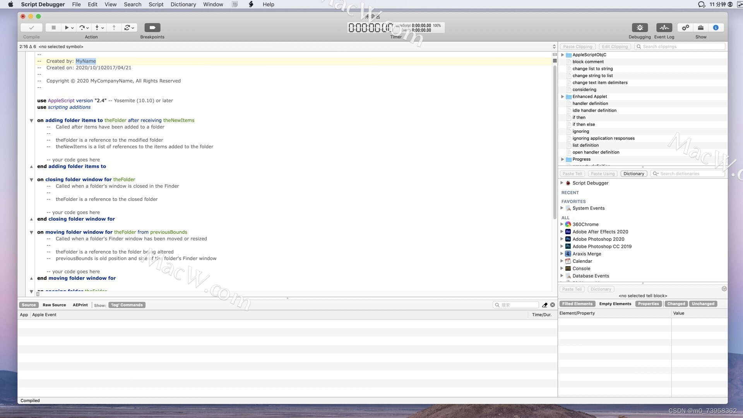Click the Paste Tell button

pos(572,173)
